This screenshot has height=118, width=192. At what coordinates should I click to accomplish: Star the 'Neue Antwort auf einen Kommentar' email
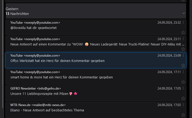coord(183,49)
